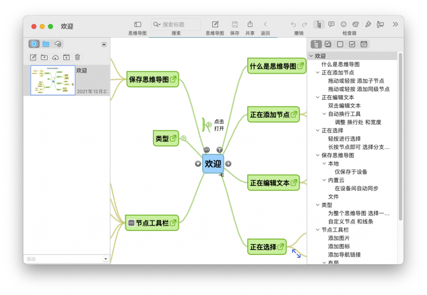This screenshot has height=295, width=427.
Task: Select the 欢迎 mind map thumbnail
Action: coord(53,80)
